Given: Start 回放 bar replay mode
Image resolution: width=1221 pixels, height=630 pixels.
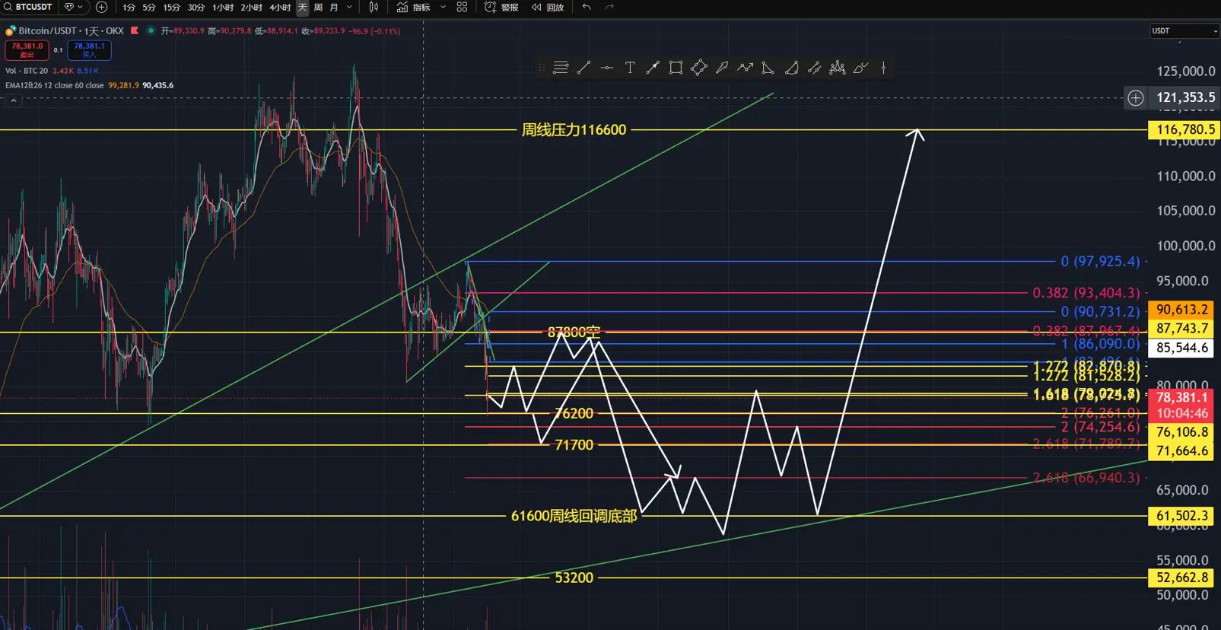Looking at the screenshot, I should (548, 7).
